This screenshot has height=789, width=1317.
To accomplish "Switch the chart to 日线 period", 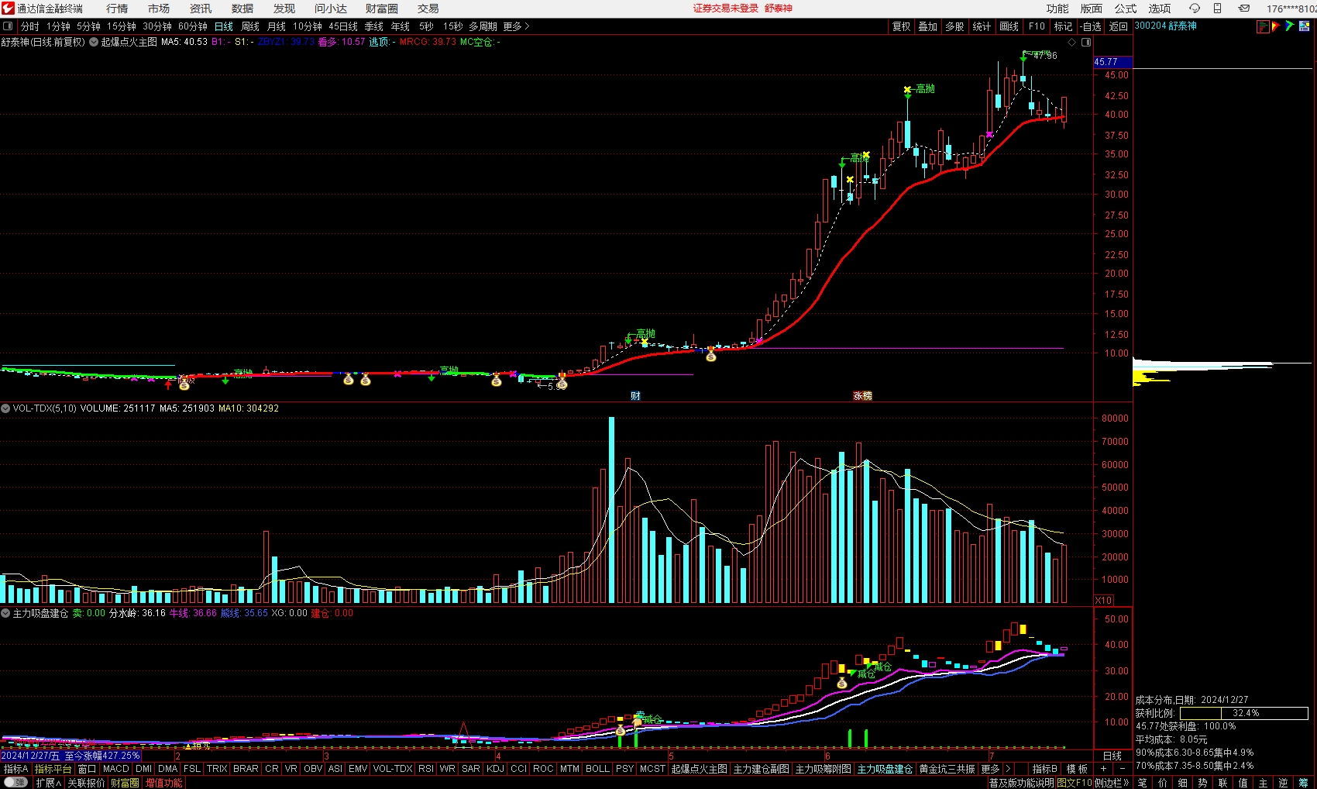I will tap(223, 26).
